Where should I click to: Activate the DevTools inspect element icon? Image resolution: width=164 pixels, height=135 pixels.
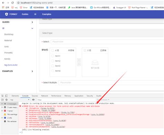[x=2, y=96]
